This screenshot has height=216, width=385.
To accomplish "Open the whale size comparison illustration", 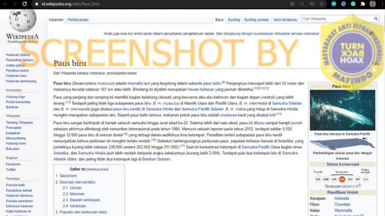I will [x=342, y=143].
